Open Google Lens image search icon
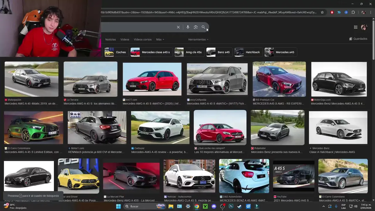The height and width of the screenshot is (211, 375). point(196,27)
